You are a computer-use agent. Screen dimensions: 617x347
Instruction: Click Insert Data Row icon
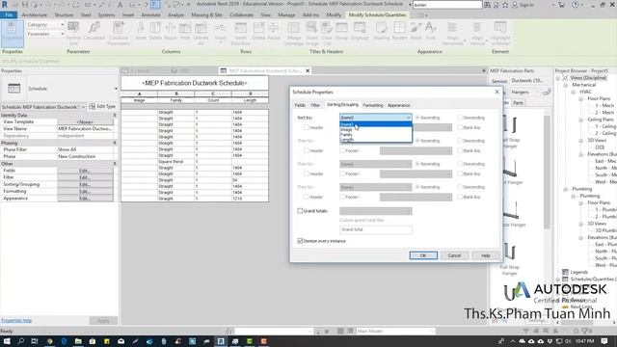240,34
